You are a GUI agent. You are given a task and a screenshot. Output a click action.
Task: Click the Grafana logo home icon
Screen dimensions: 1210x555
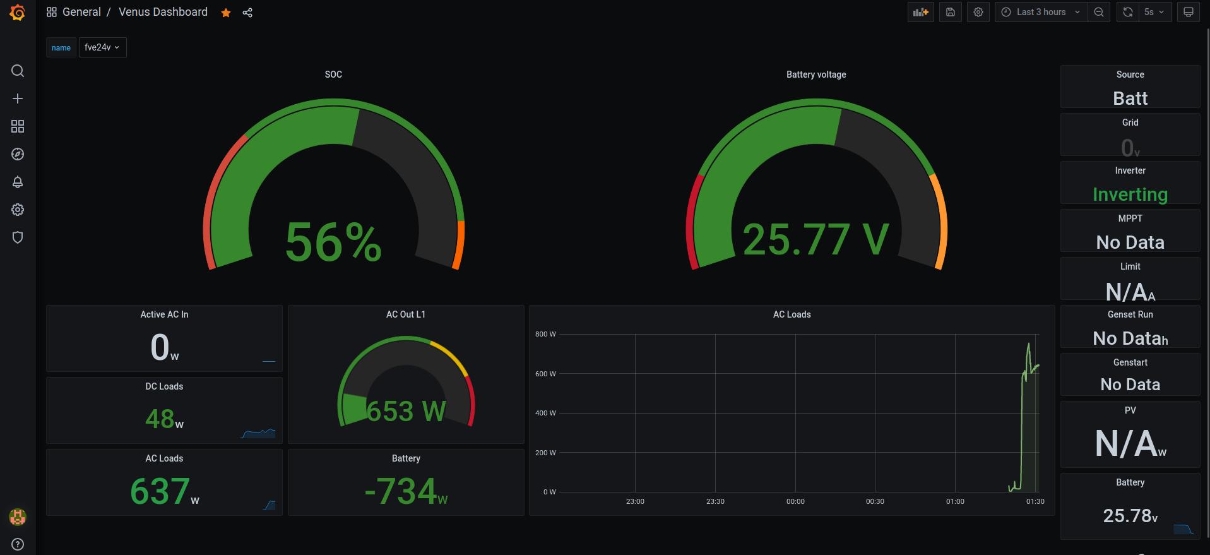coord(18,13)
